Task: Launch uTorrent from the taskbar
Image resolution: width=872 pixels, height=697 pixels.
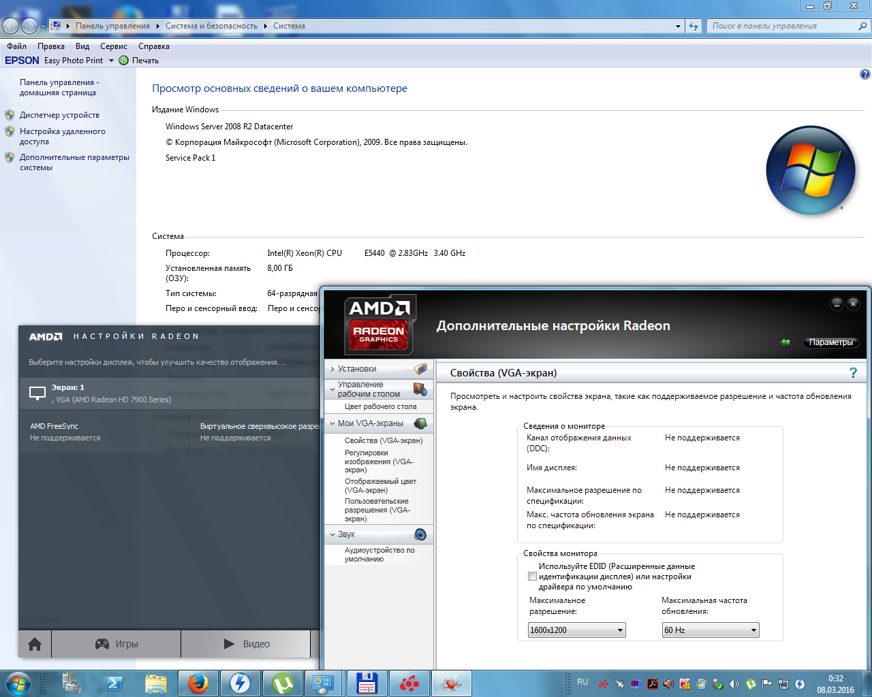Action: tap(283, 683)
